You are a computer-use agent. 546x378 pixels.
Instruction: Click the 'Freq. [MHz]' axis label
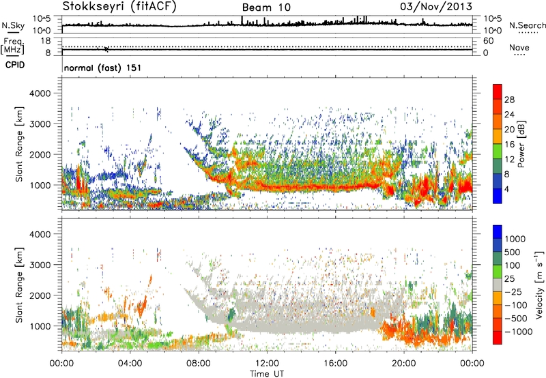click(x=12, y=46)
